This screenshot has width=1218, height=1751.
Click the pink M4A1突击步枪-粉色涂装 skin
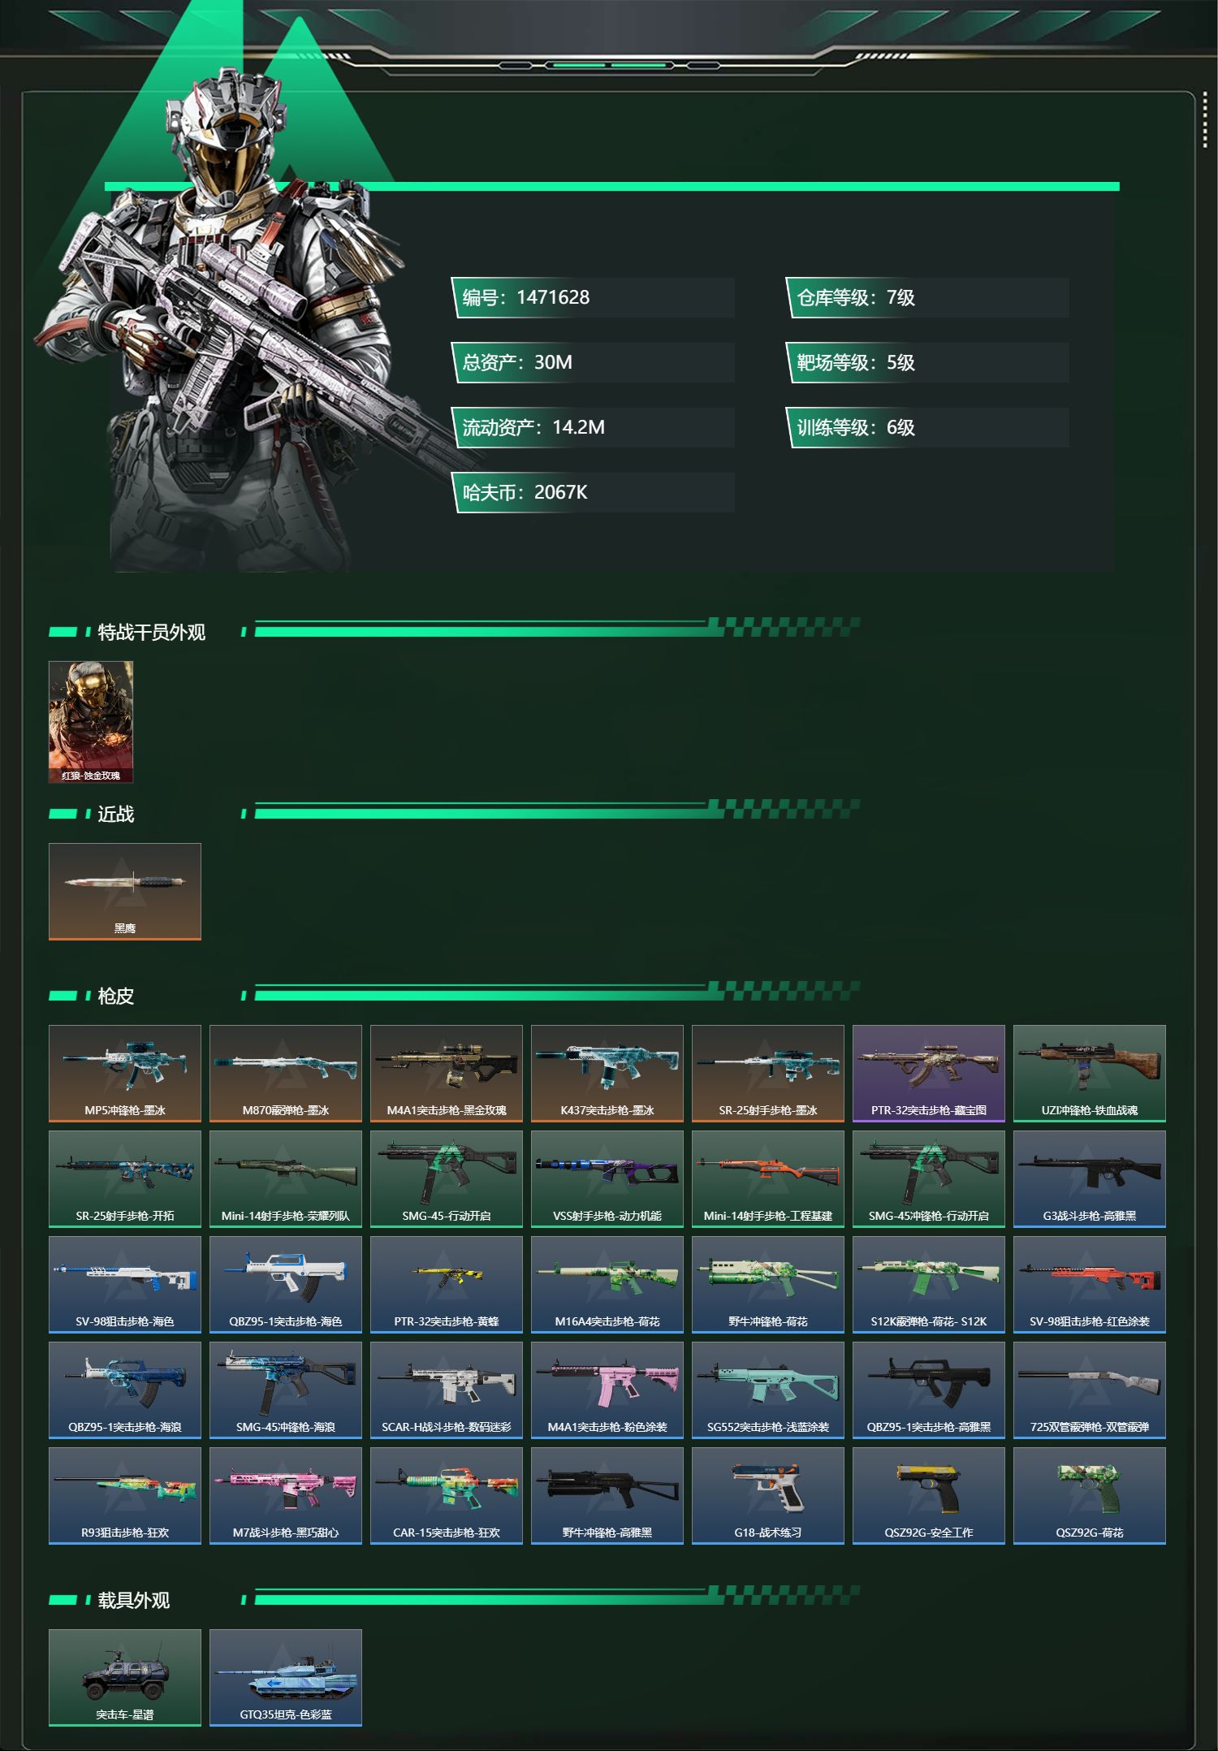tap(607, 1390)
